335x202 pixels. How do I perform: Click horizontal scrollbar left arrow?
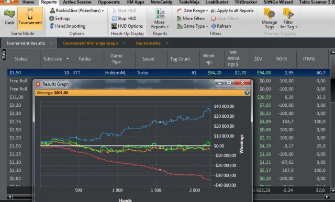tap(10, 197)
